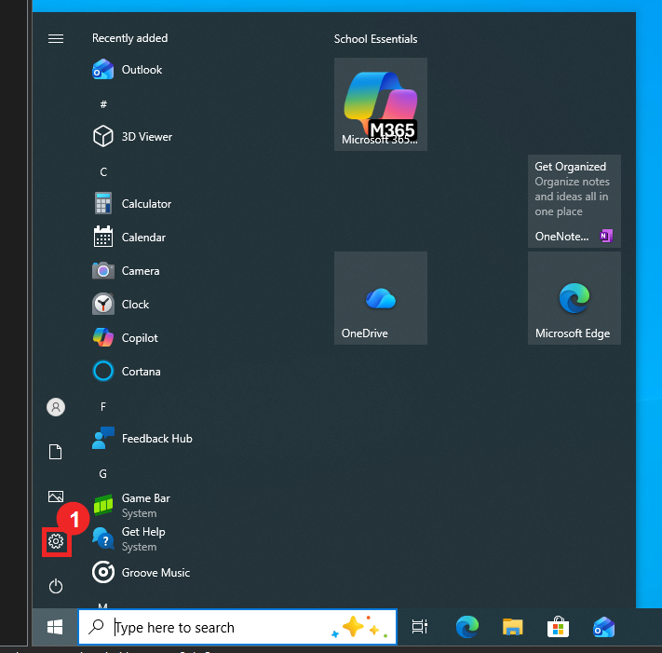Jump using the C letter header
662x653 pixels.
[x=103, y=171]
